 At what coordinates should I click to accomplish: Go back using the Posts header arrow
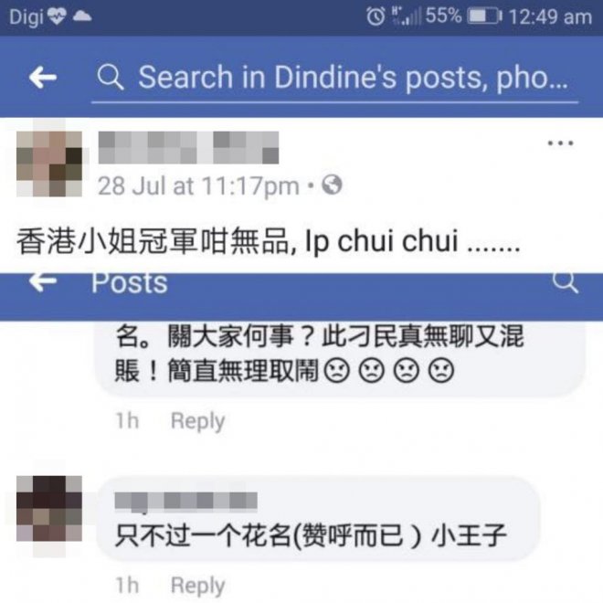coord(43,282)
